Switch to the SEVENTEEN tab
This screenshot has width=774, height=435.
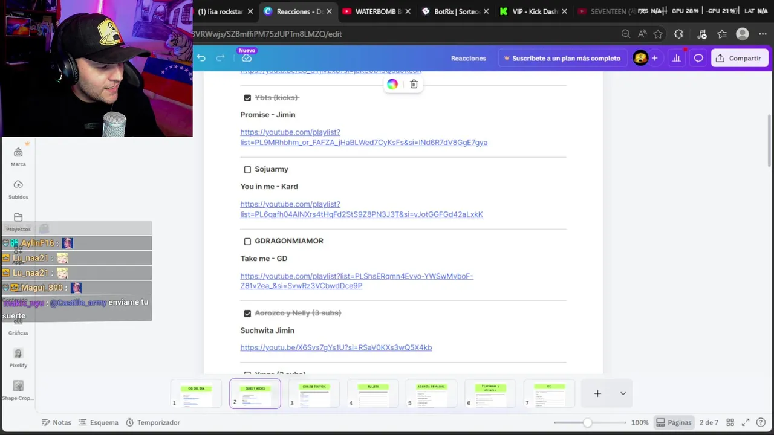point(611,11)
